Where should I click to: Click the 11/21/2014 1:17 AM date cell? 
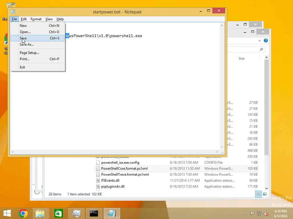(x=185, y=180)
